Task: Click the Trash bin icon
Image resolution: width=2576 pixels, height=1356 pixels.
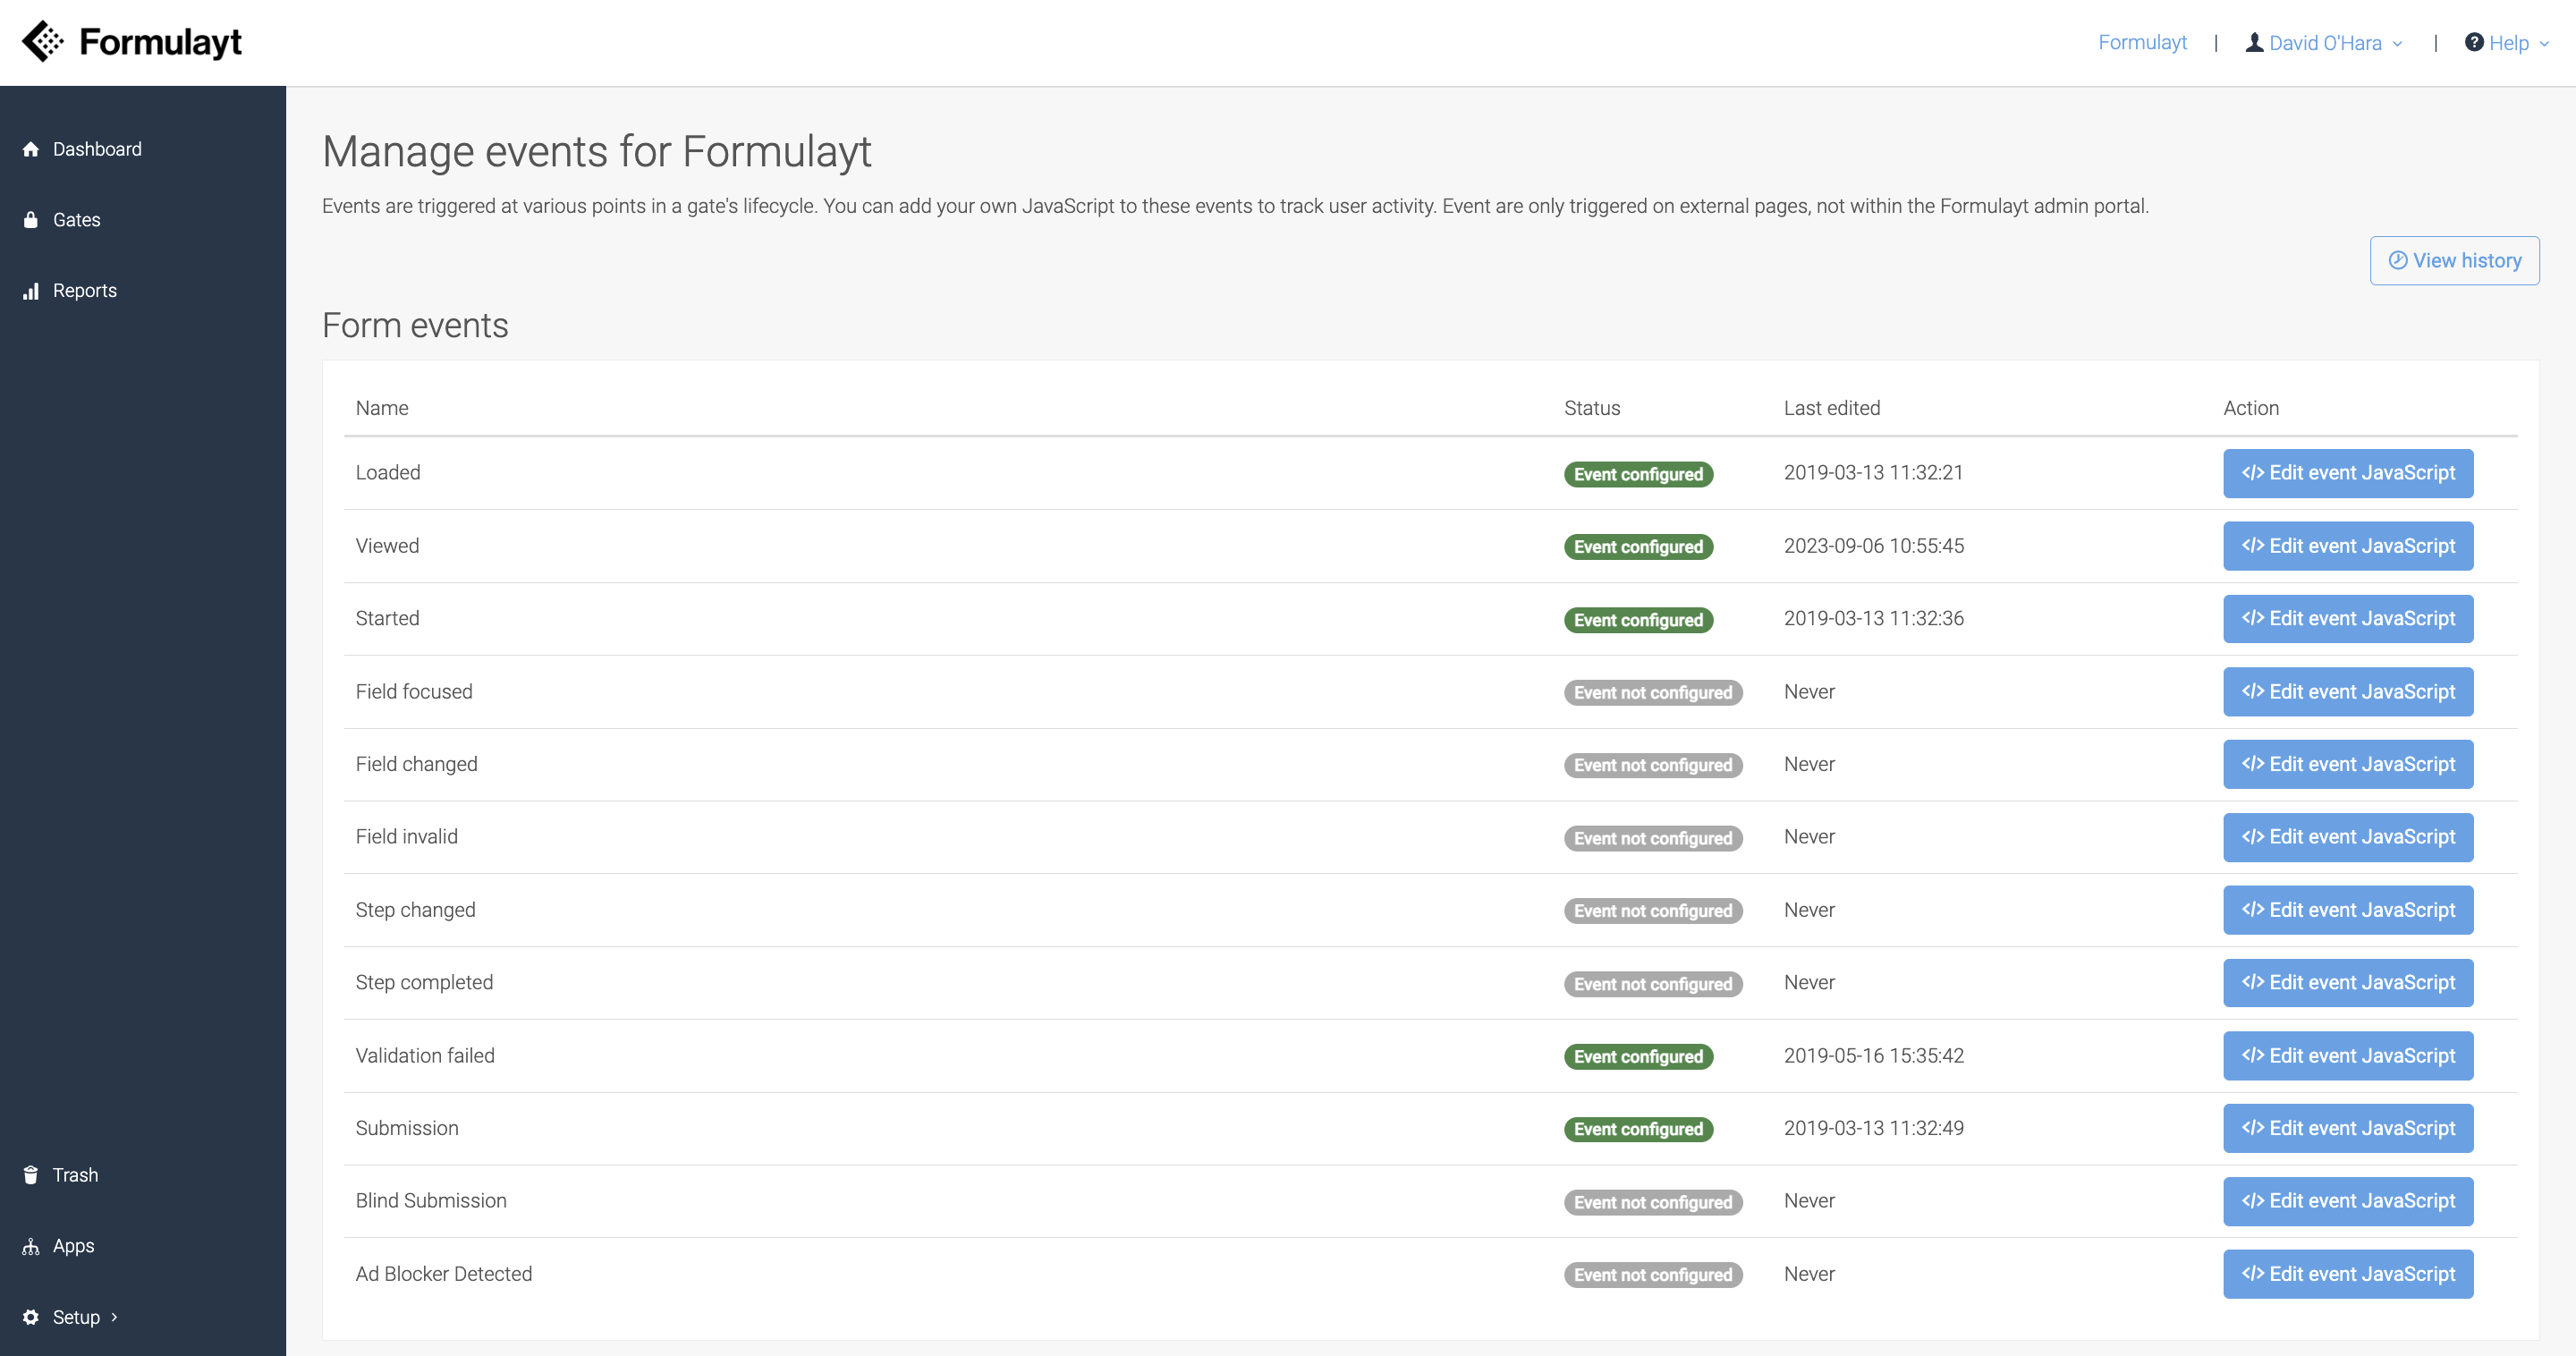Action: [31, 1175]
